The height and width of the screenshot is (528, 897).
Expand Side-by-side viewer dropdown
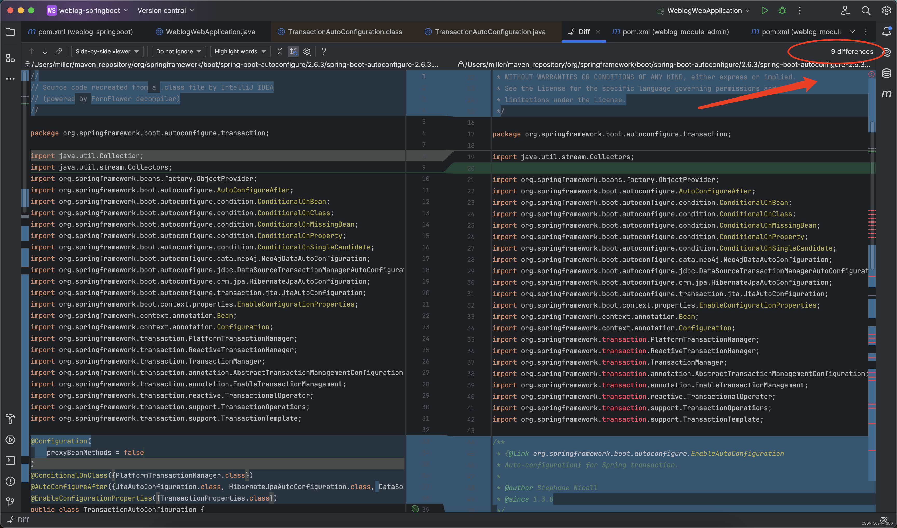tap(107, 51)
